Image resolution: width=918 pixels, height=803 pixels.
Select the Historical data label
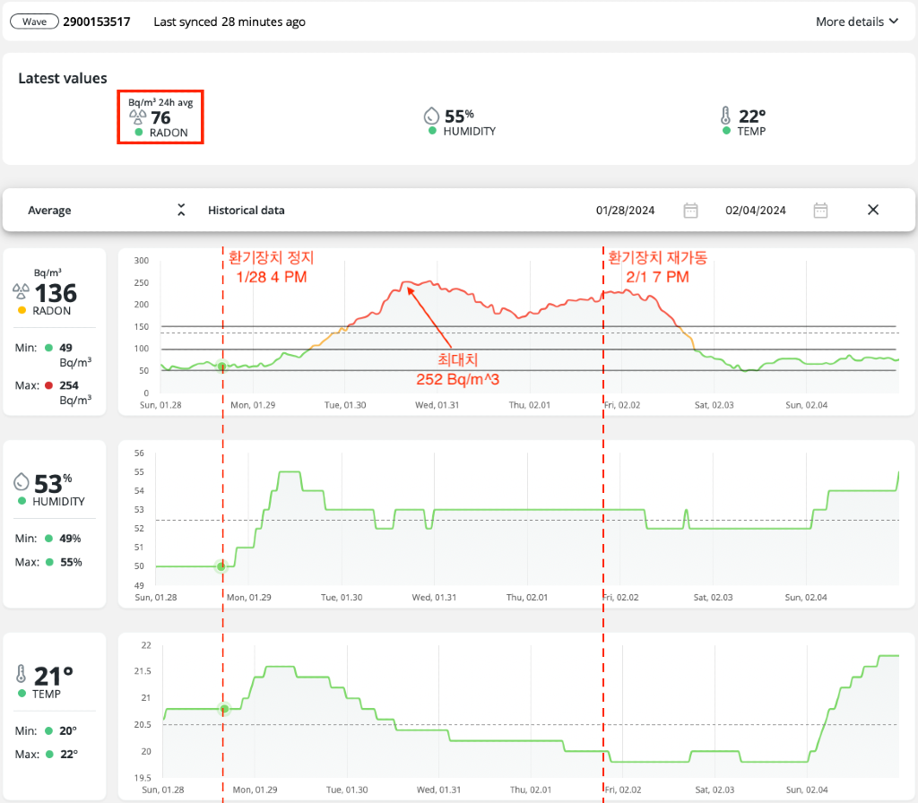246,211
